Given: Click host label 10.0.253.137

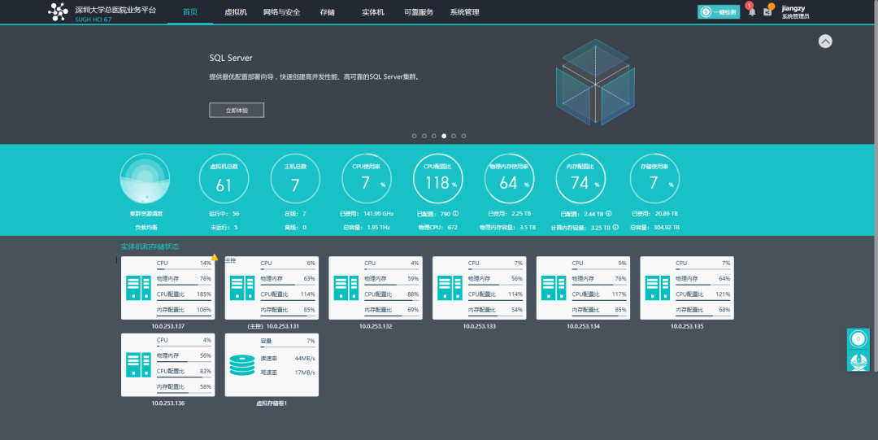Looking at the screenshot, I should 168,326.
